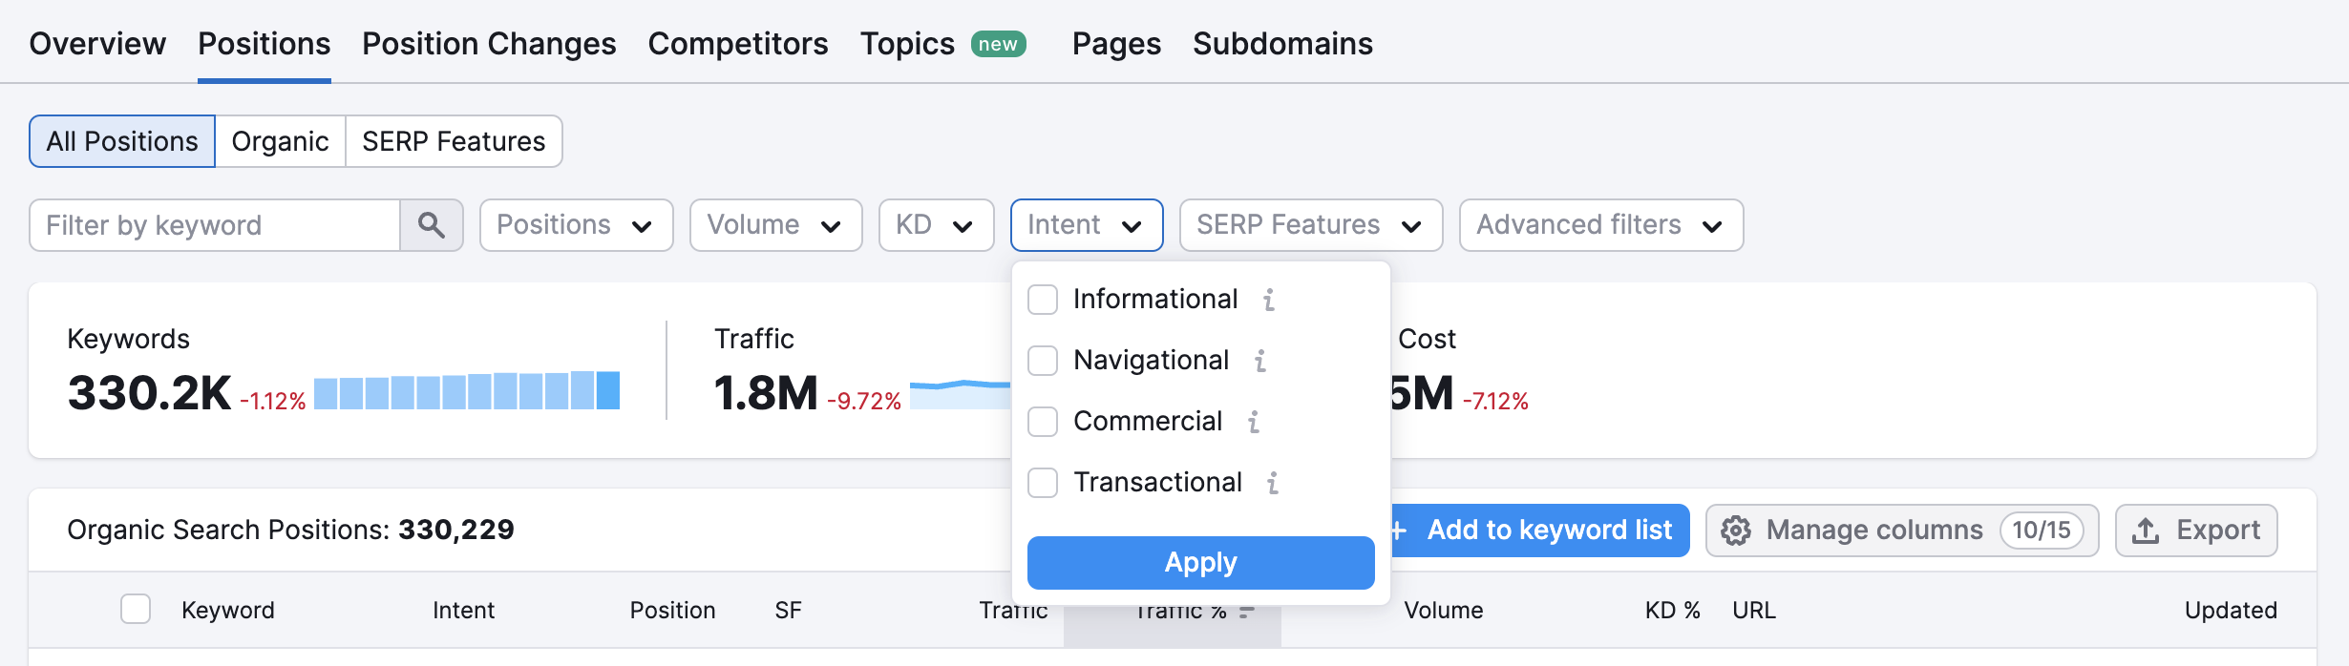
Task: Click the Organic Search Positions 330,229 text
Action: pyautogui.click(x=290, y=531)
